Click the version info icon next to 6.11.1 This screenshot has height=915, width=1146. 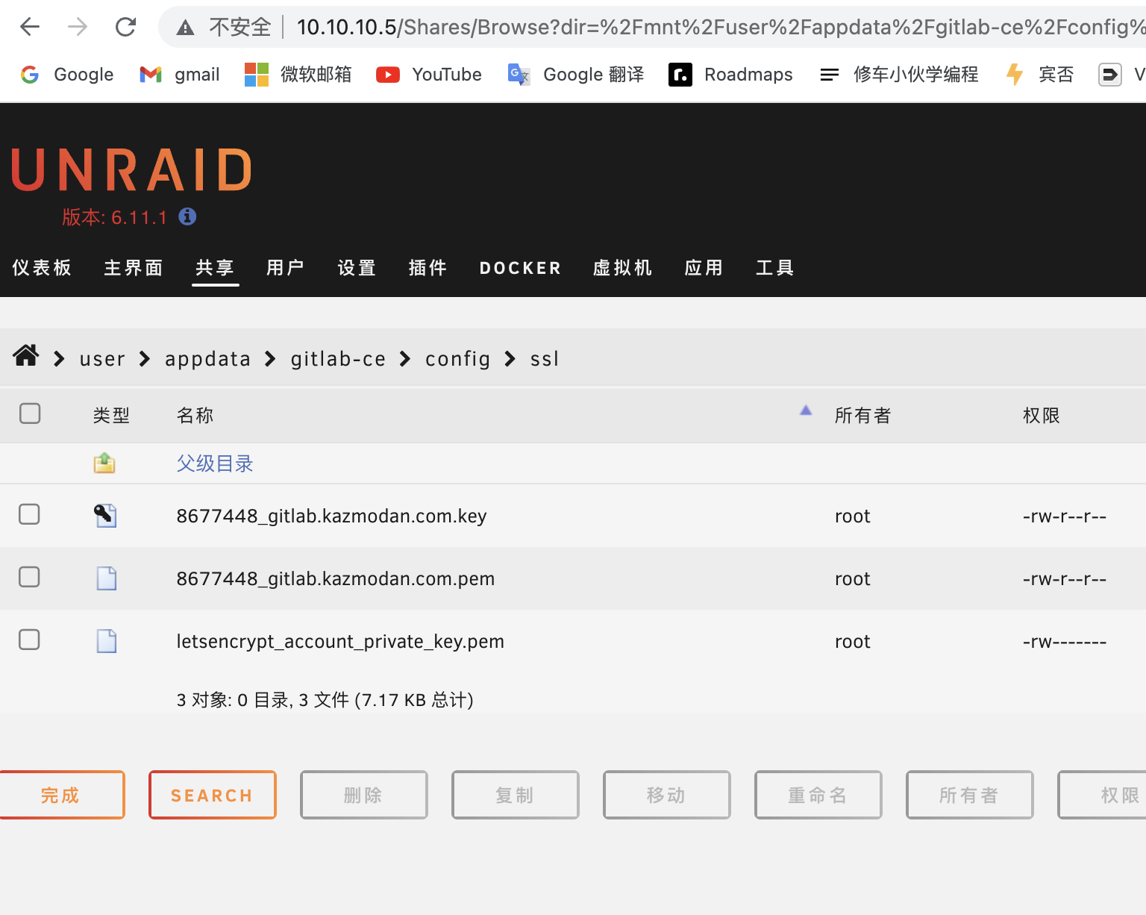[187, 216]
